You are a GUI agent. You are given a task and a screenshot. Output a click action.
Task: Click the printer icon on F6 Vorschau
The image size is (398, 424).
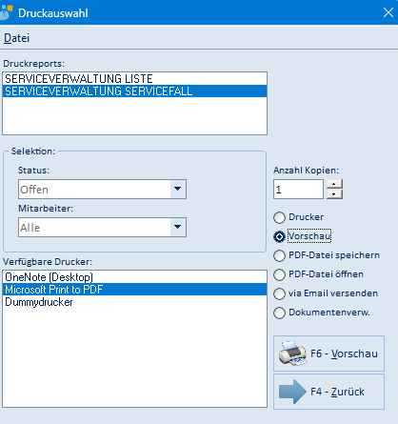click(x=292, y=353)
